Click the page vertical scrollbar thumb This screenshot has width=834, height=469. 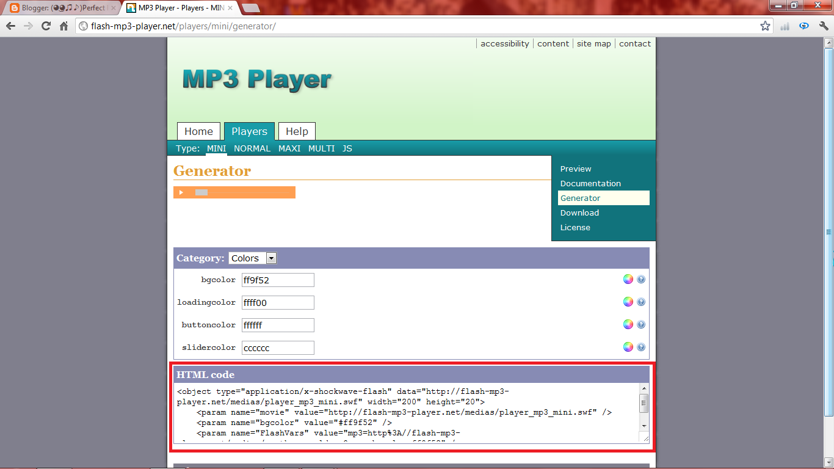click(829, 232)
